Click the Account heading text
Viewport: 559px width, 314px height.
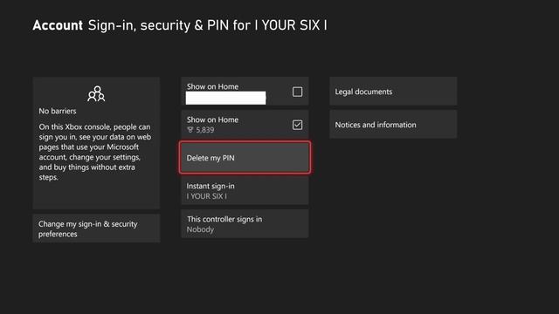click(x=58, y=25)
